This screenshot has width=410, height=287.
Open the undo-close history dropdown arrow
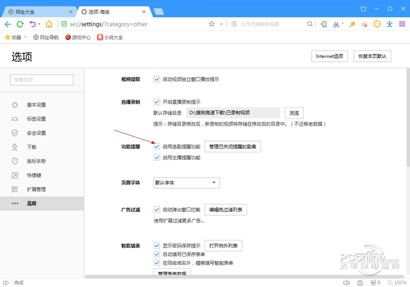click(39, 24)
